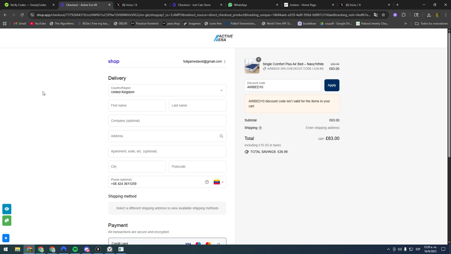Click the address bar URL
The image size is (451, 254).
[204, 15]
